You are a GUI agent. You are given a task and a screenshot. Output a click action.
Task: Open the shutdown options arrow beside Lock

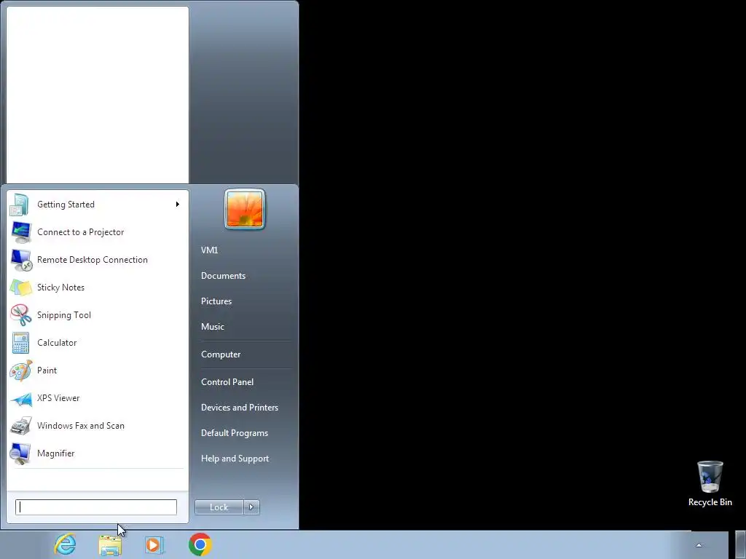[251, 507]
